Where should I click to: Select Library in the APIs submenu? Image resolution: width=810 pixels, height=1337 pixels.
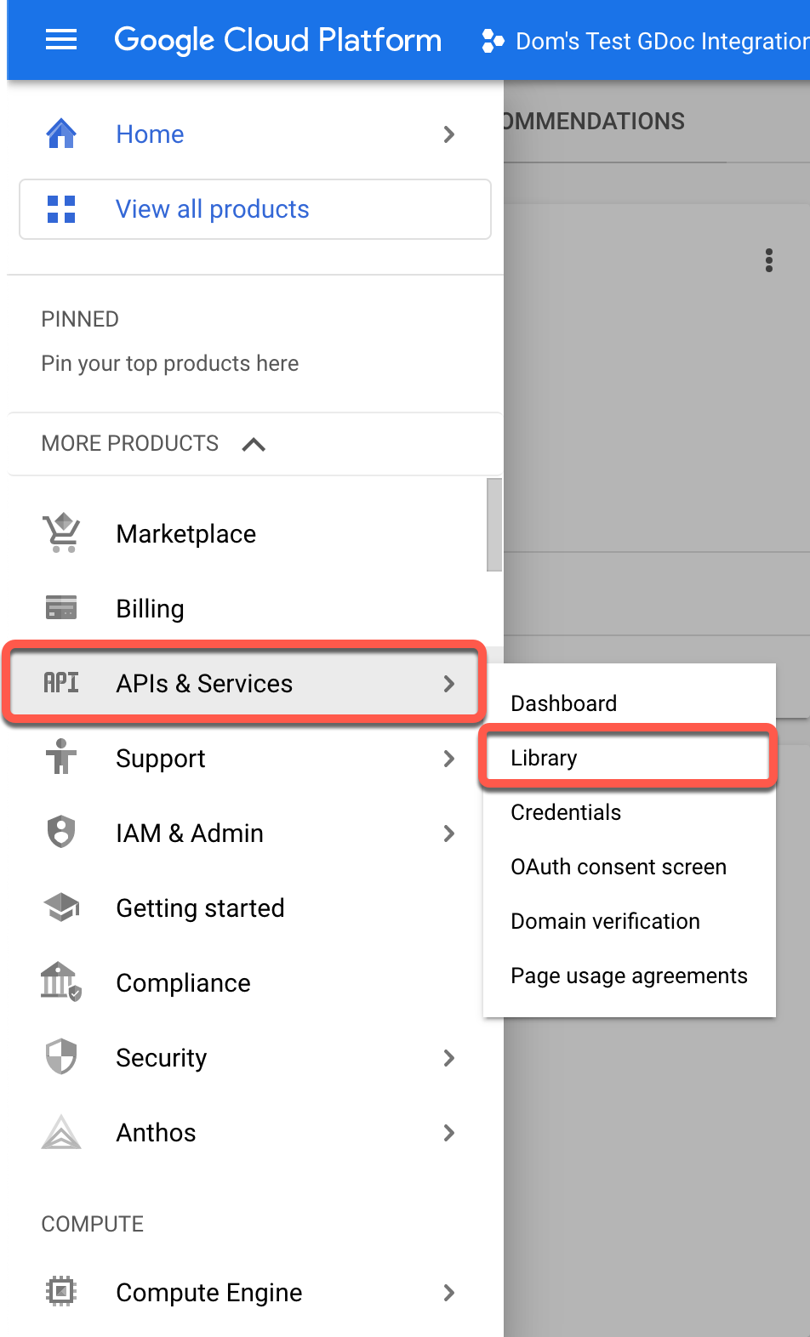[630, 758]
